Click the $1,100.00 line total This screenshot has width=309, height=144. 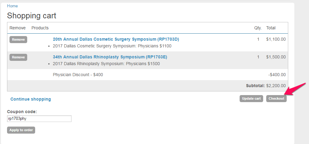pyautogui.click(x=276, y=39)
